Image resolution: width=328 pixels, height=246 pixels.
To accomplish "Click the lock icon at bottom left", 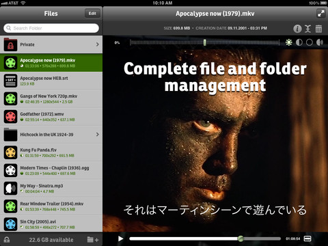I will coord(7,240).
